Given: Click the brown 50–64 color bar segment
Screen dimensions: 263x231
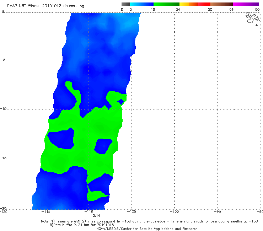Looking at the screenshot, I should pos(221,4).
